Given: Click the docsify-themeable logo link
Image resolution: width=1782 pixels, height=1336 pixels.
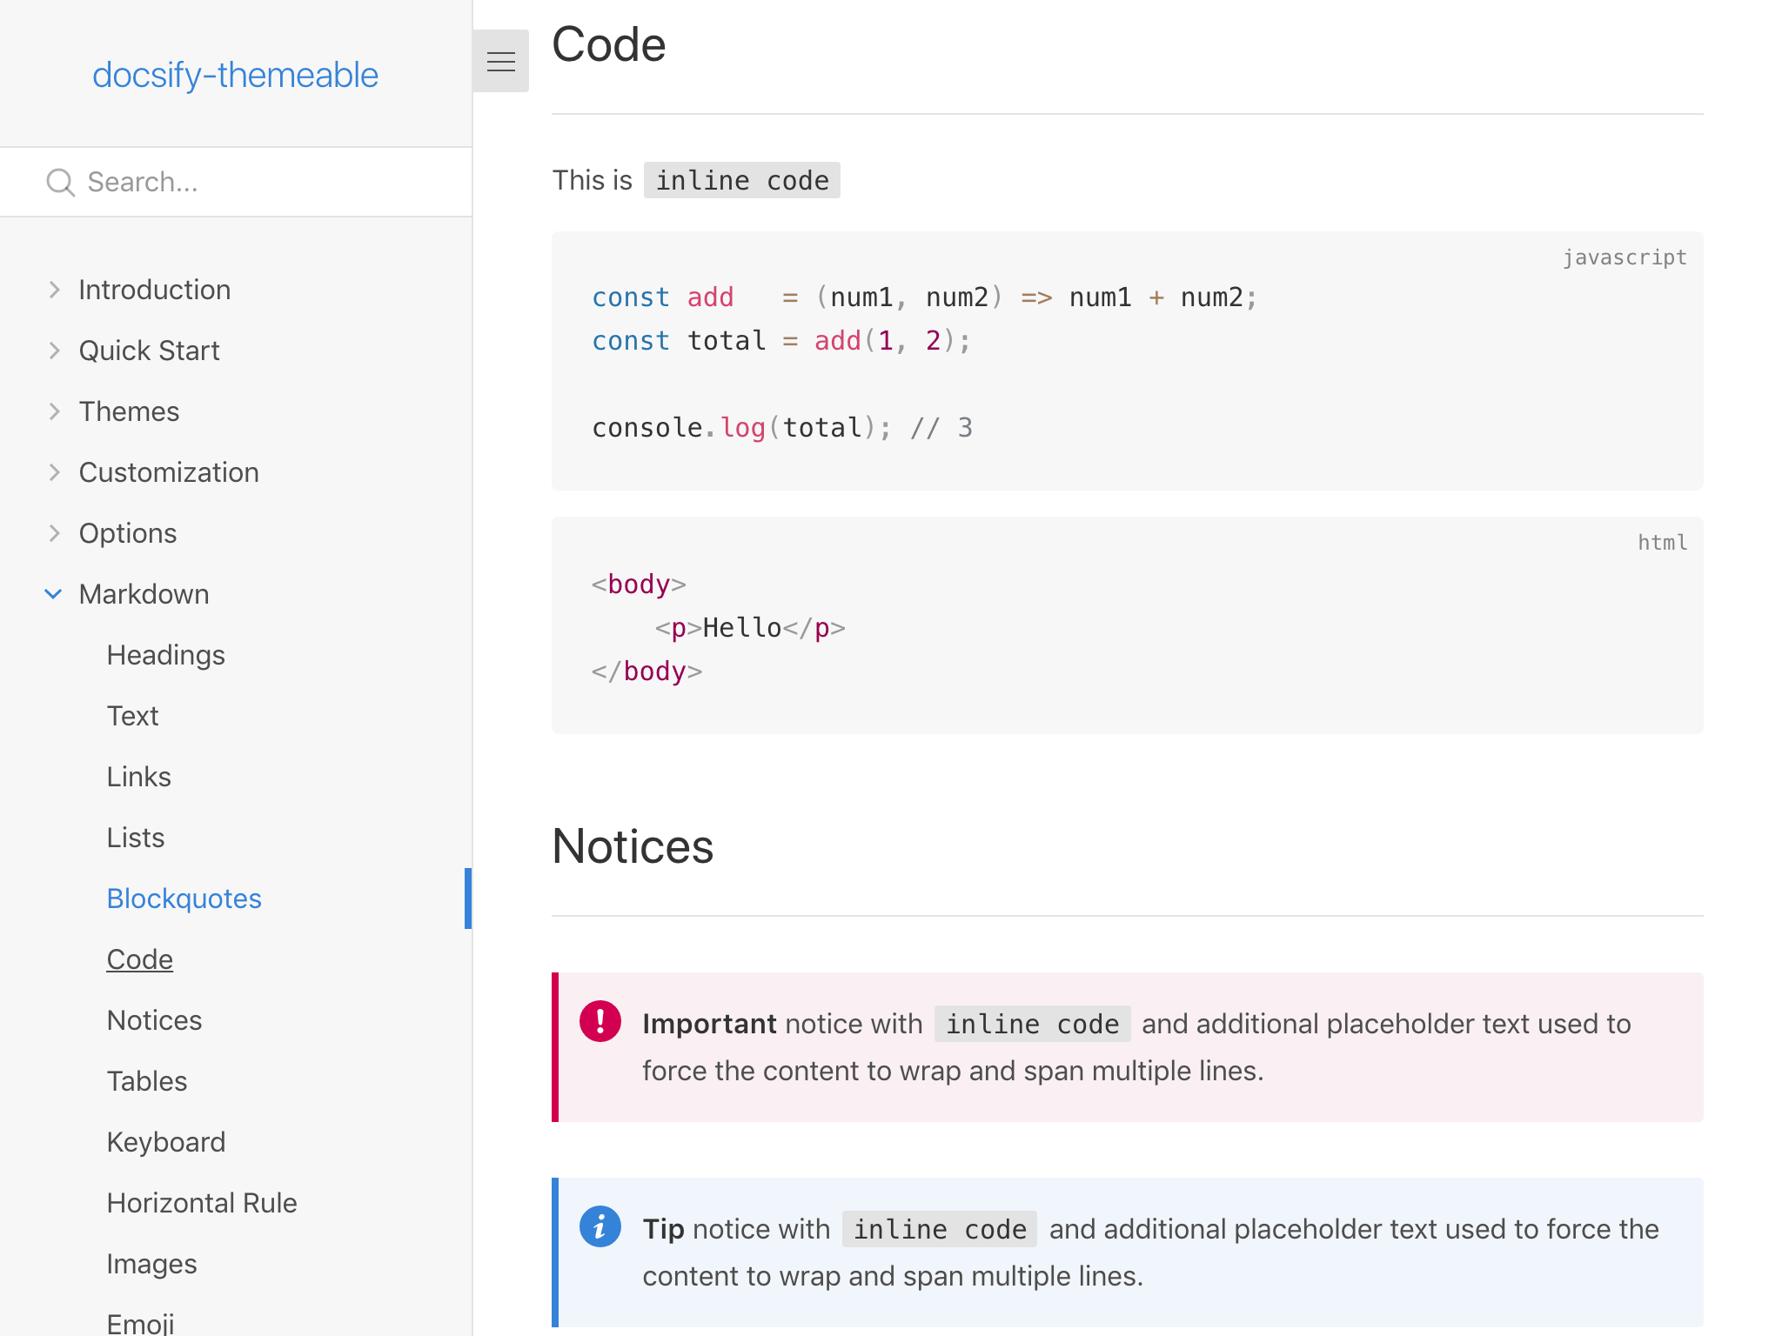Looking at the screenshot, I should pyautogui.click(x=236, y=73).
